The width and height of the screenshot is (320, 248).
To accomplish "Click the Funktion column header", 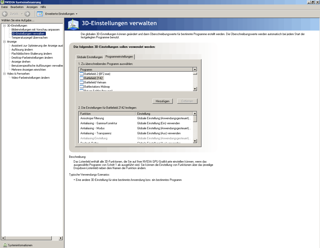I will (107, 113).
